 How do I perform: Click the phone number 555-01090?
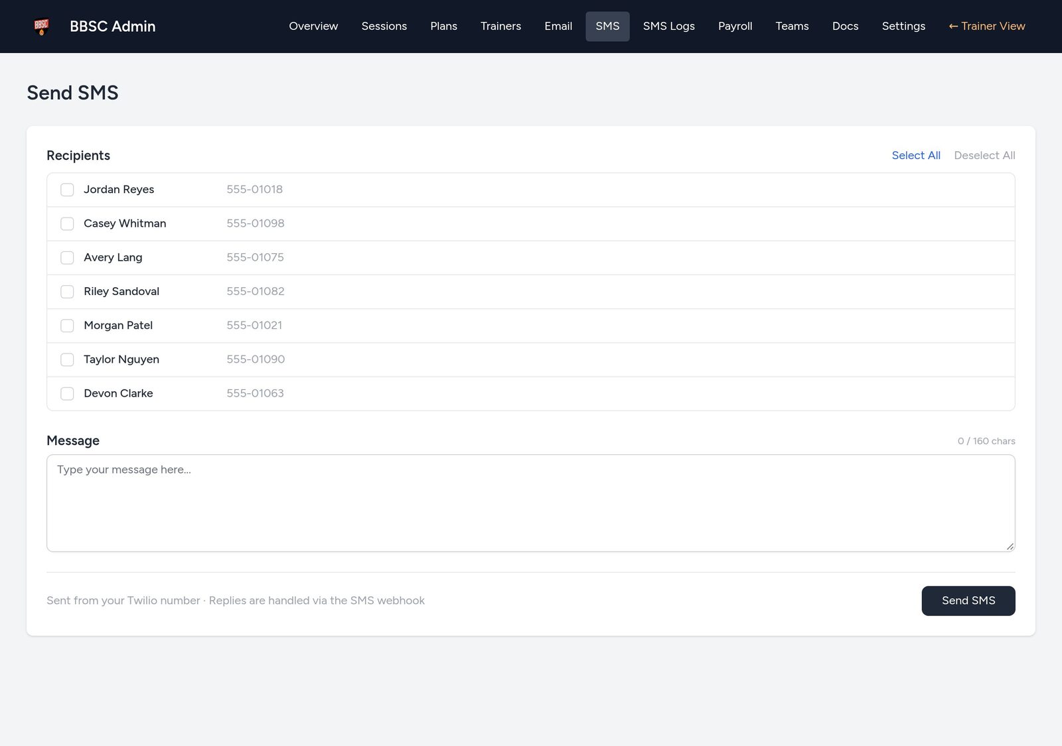[x=256, y=359]
